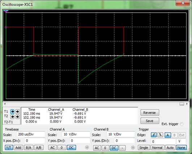This screenshot has height=154, width=192.
Task: Invert Channel B with minus button
Action: point(122,148)
